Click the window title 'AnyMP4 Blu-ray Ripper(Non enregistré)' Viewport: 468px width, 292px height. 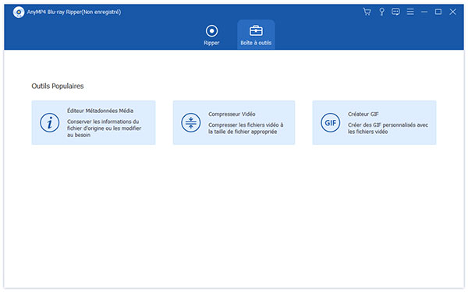[x=74, y=12]
